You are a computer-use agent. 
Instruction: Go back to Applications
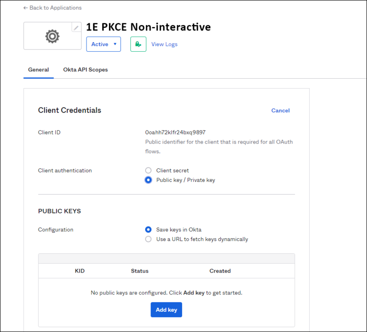[x=52, y=8]
